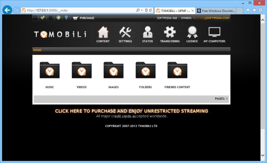Click HOME breadcrumb link
Screen dimensions: 267x163
[37, 50]
